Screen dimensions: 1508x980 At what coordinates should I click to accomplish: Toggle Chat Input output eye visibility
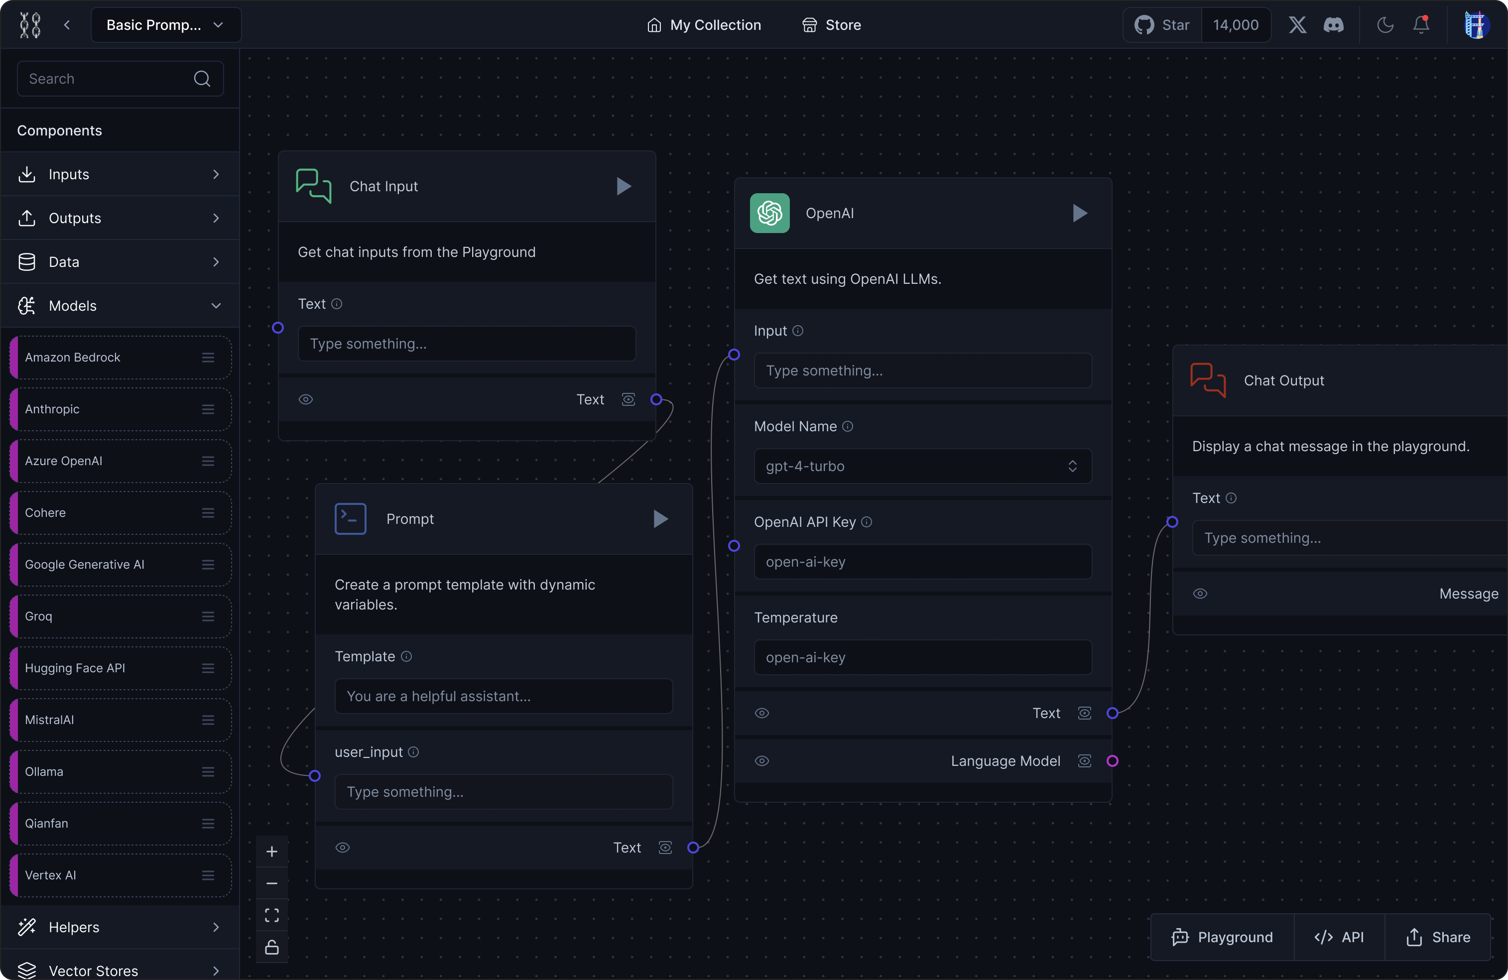point(305,399)
